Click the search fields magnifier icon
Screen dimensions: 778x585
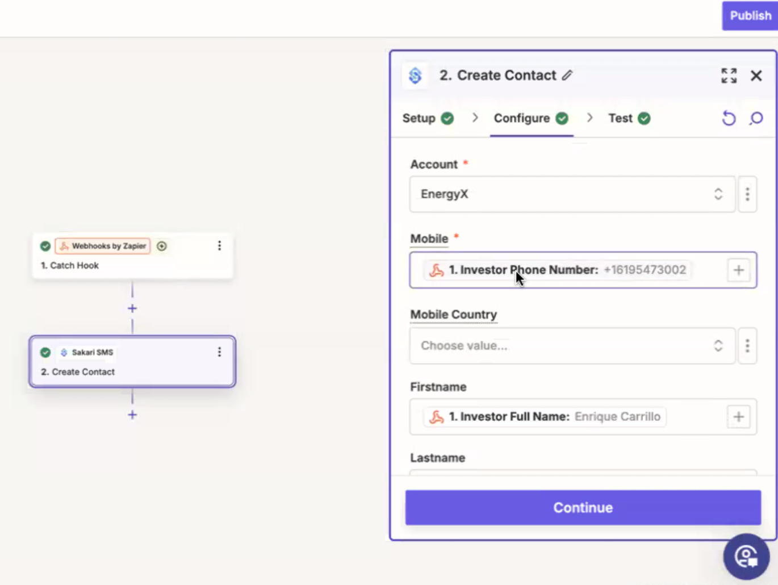pos(756,118)
